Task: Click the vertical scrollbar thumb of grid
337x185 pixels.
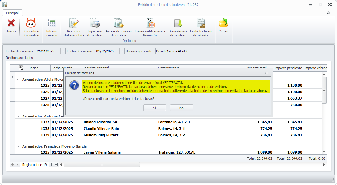Action: 324,90
